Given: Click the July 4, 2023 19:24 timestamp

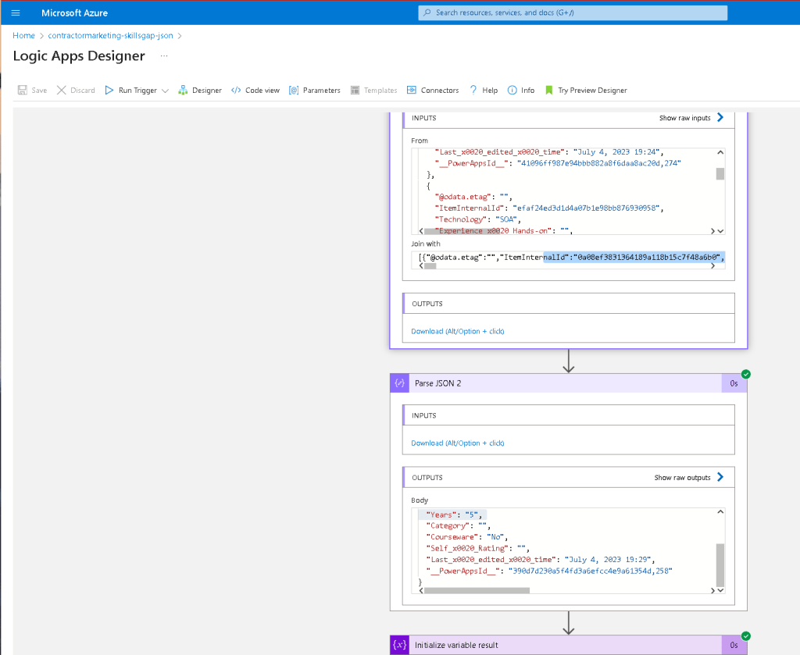Looking at the screenshot, I should click(x=616, y=152).
